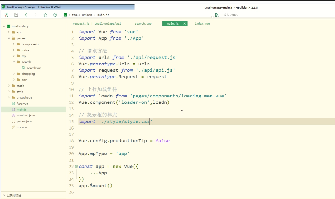Click the sort folder label in the tree
Viewport: 335px width, 199px height.
tap(25, 80)
